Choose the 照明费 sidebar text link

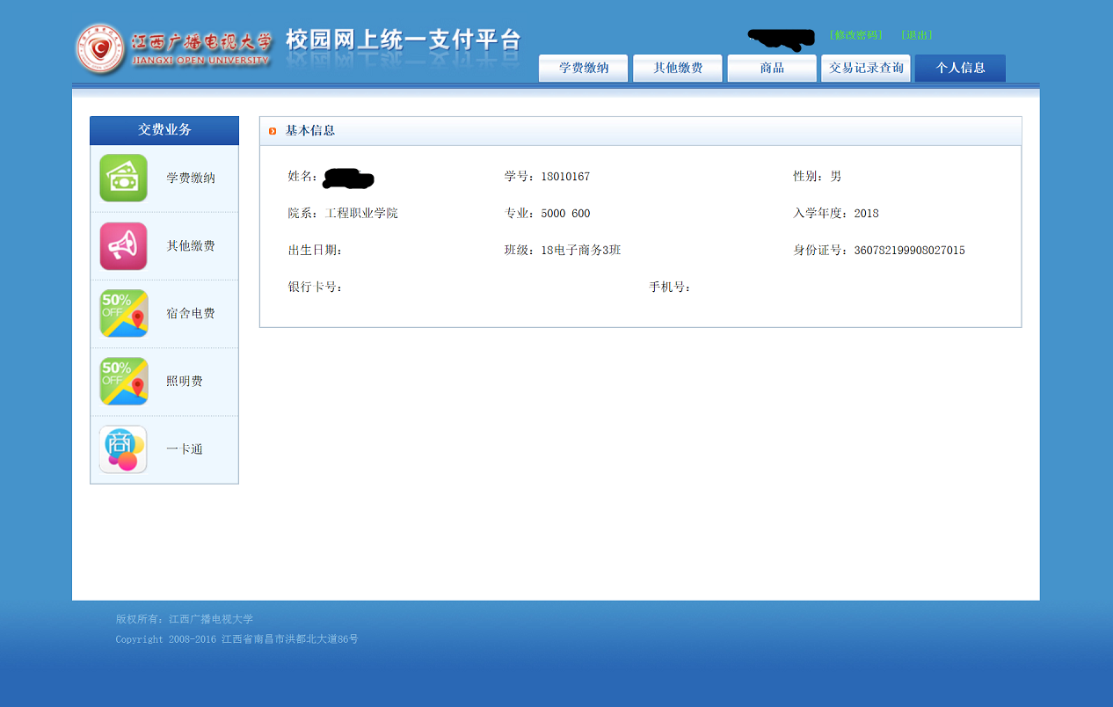[x=185, y=382]
